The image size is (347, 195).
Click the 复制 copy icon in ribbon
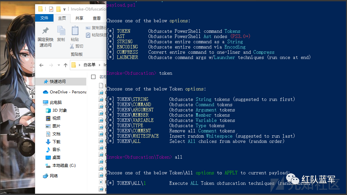61,31
